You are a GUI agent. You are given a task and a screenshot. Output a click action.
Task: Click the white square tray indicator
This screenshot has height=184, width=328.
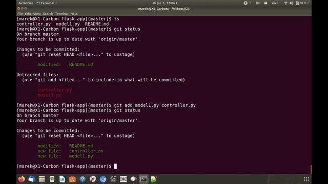coord(265,3)
